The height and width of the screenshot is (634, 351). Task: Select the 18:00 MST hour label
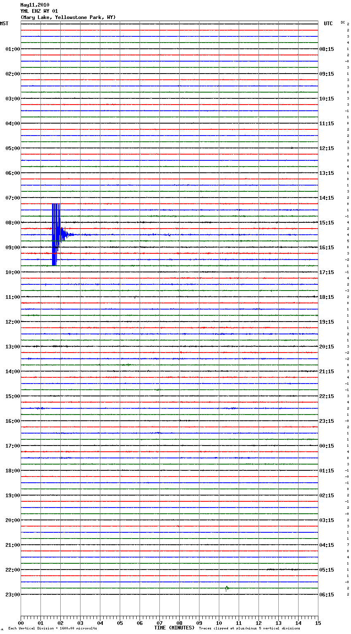[12, 470]
